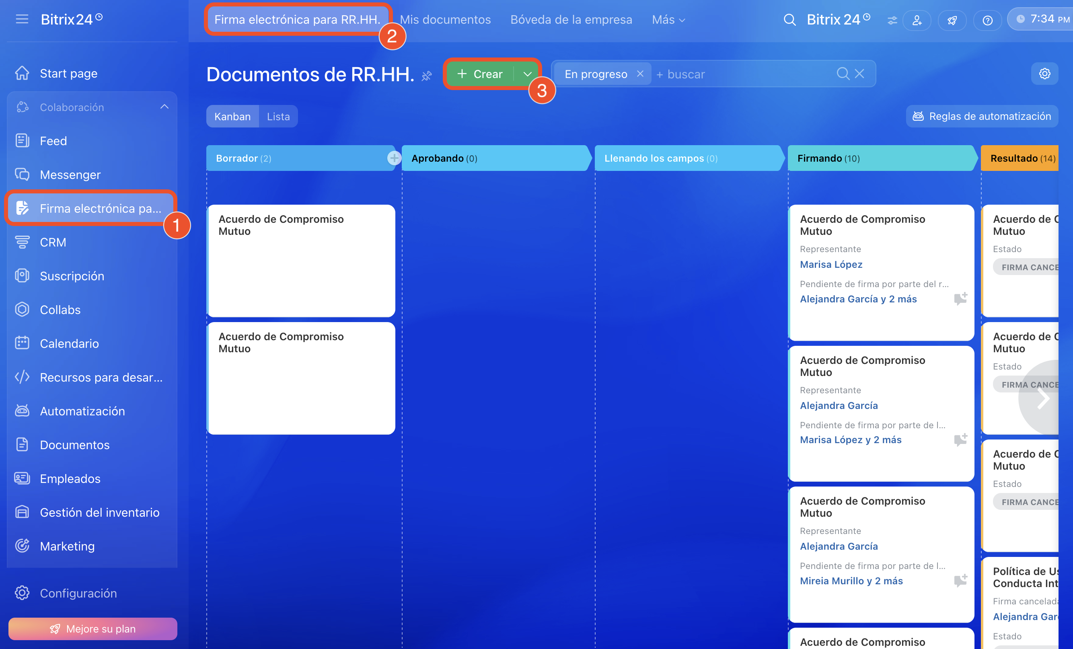The width and height of the screenshot is (1073, 649).
Task: Open the kanban settings gear icon
Action: coord(1044,74)
